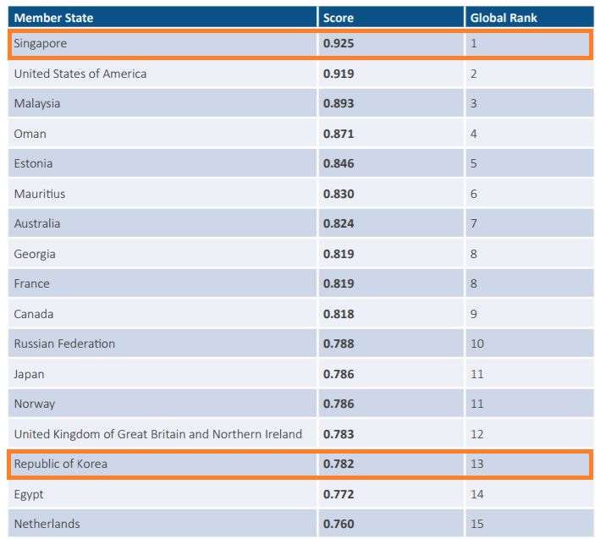Click Australia's global rank 7
This screenshot has height=539, width=600.
[474, 223]
